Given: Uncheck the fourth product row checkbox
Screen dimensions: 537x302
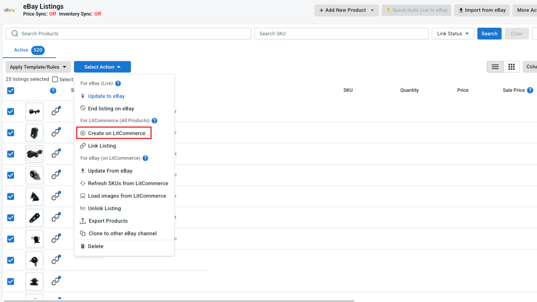Looking at the screenshot, I should tap(11, 175).
